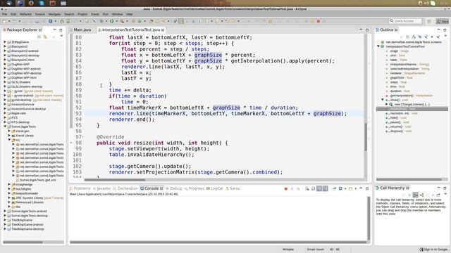Expand the 2DRpgGame project
The height and width of the screenshot is (253, 451).
click(5, 42)
